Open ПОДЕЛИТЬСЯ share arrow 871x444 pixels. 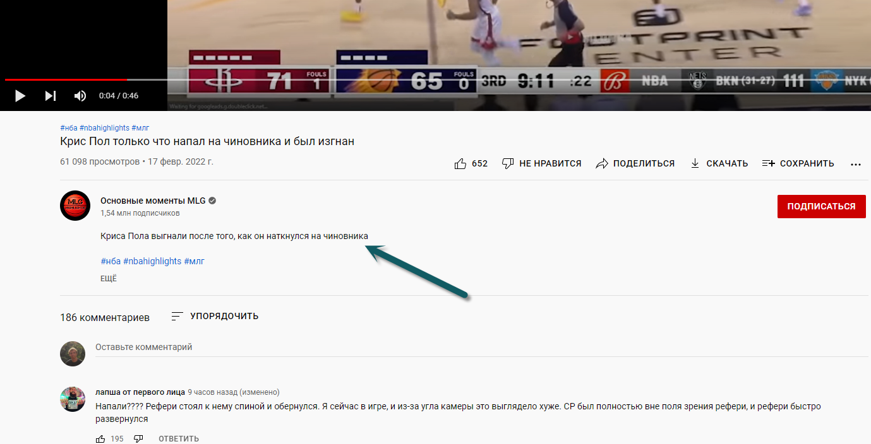[602, 163]
